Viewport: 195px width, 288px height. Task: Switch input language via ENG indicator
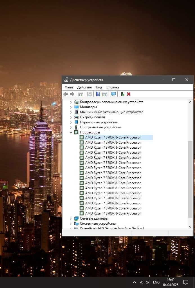click(x=156, y=282)
